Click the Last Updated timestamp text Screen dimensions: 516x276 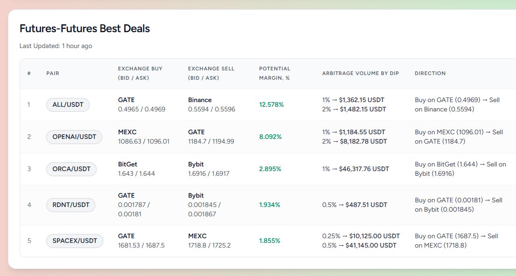56,46
